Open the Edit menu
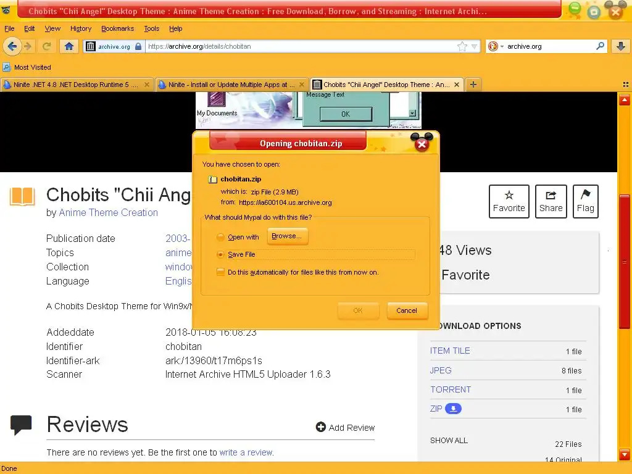 (x=30, y=28)
